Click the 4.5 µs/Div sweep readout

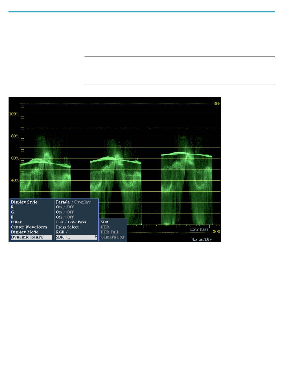[x=202, y=239]
